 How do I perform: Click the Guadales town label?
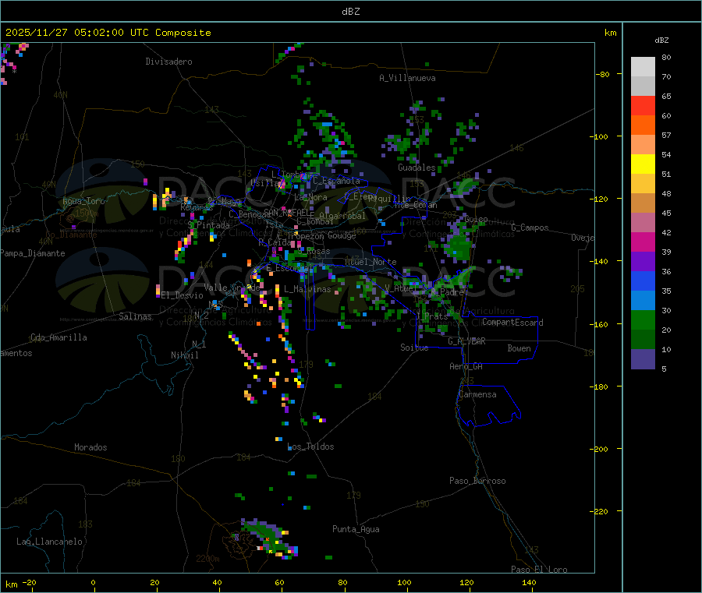pos(417,168)
